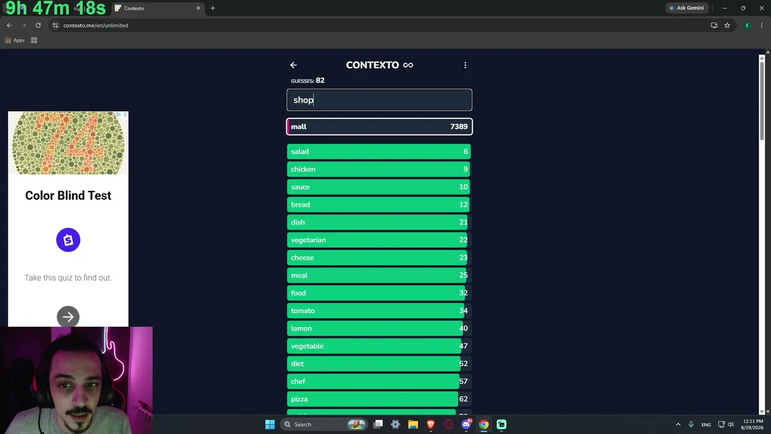Open File Explorer from the taskbar
This screenshot has height=434, width=771.
pyautogui.click(x=413, y=424)
